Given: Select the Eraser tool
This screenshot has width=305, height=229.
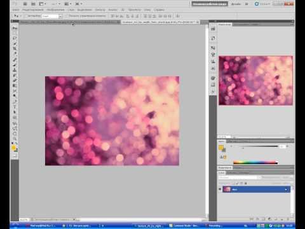Looking at the screenshot, I should point(15,80).
